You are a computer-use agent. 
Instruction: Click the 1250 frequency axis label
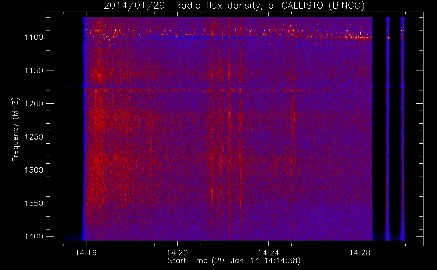coord(34,137)
